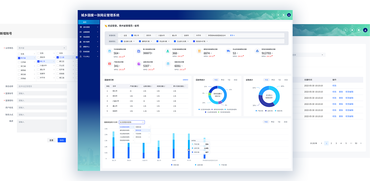Check the 全选 checkbox in 管理权限 row
Viewport: 370px width, 181px height.
(x=121, y=35)
